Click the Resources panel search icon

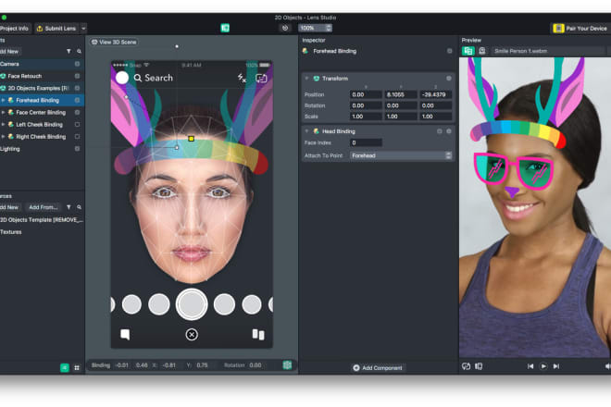click(79, 207)
